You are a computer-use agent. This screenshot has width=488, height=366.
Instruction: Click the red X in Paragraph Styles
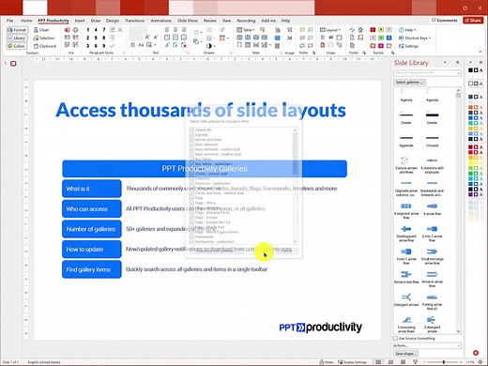pyautogui.click(x=120, y=30)
